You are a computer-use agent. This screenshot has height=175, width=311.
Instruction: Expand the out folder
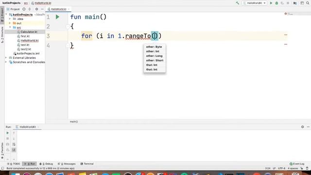pos(10,23)
